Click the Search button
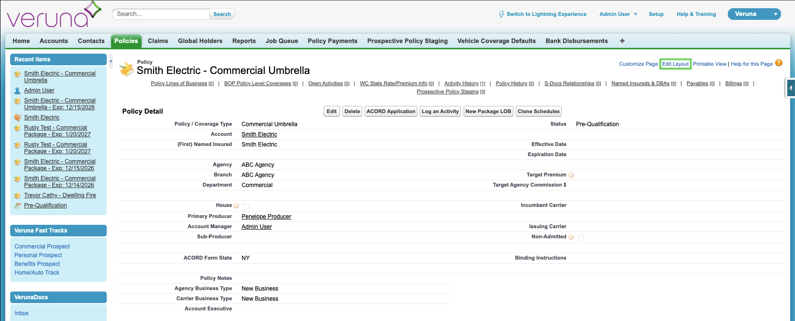The image size is (795, 321). click(222, 14)
